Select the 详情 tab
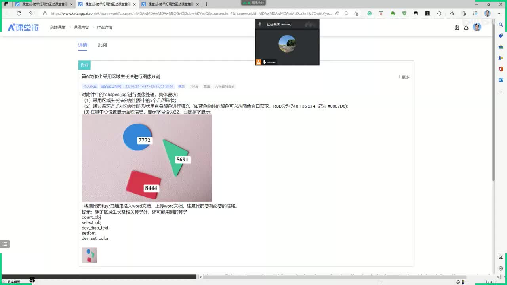This screenshot has height=285, width=507. [x=82, y=45]
